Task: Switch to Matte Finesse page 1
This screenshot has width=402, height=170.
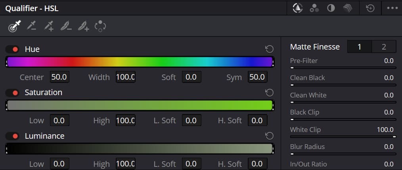Action: click(360, 47)
